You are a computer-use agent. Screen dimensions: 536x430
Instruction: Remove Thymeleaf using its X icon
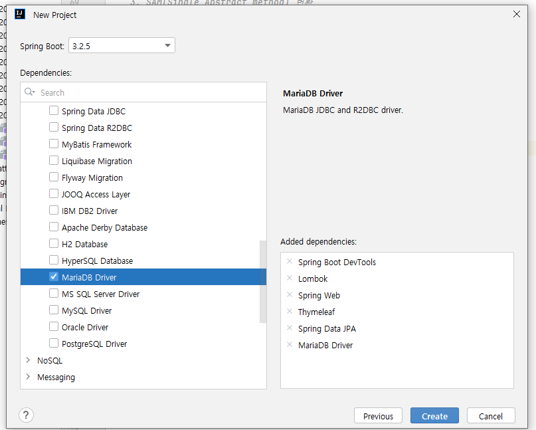pyautogui.click(x=290, y=311)
